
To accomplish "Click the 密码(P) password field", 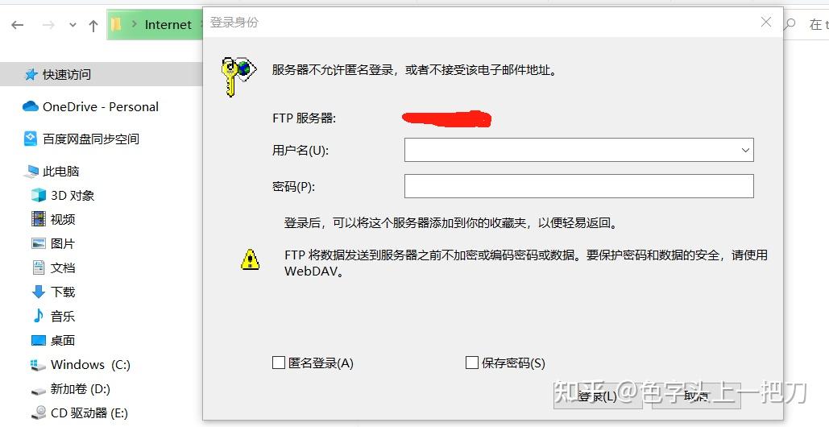I will coord(579,186).
